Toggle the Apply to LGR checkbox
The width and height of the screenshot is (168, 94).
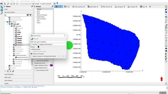click(x=39, y=44)
